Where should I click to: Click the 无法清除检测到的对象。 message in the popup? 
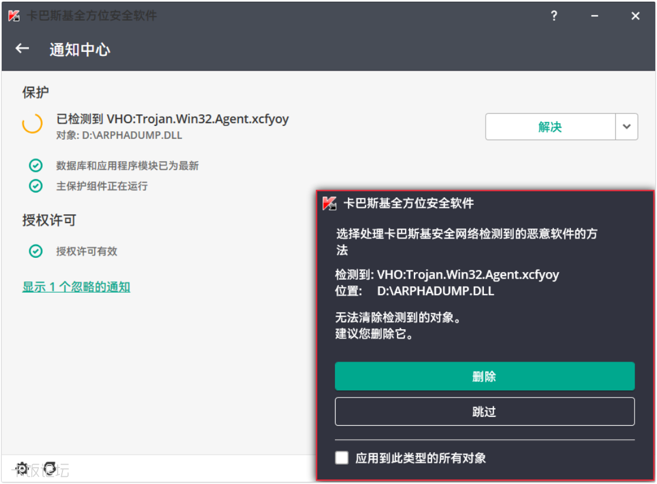tap(398, 317)
